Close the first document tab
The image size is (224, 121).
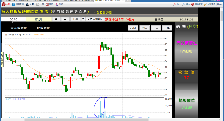tap(30, 1)
